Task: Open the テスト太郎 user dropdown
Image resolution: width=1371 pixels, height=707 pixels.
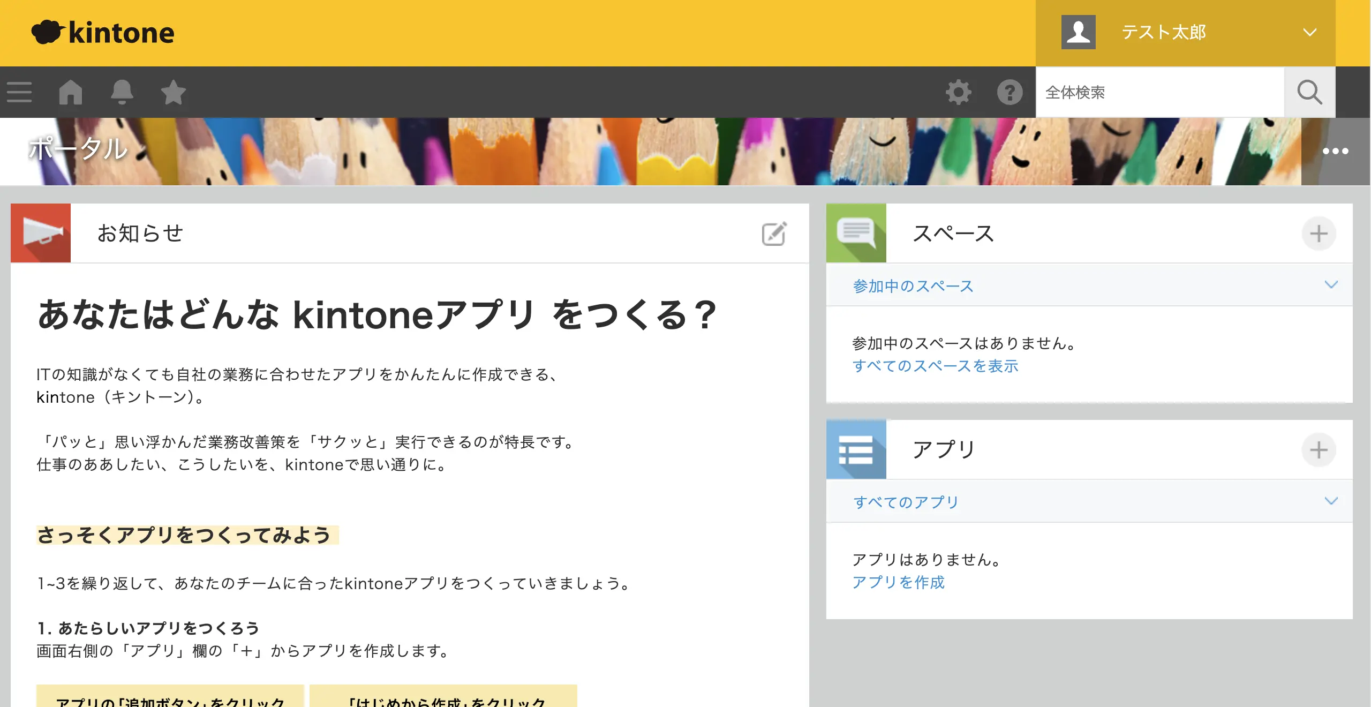Action: (1185, 33)
